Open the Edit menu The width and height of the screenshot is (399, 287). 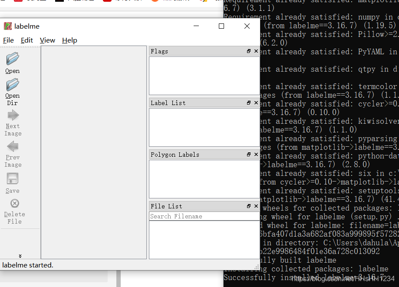pyautogui.click(x=27, y=40)
